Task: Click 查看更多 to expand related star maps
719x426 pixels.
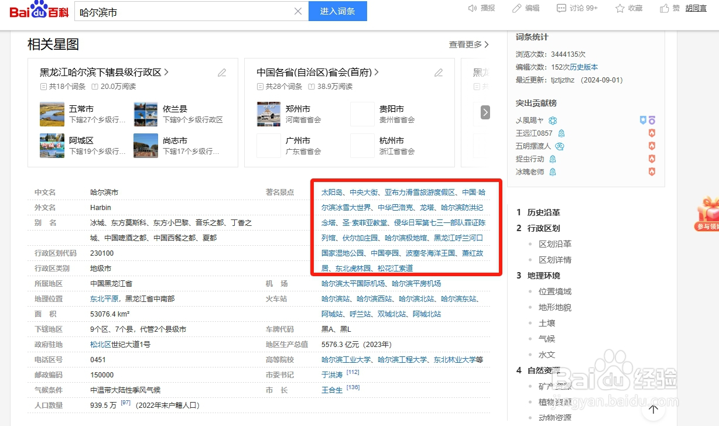Action: point(465,44)
